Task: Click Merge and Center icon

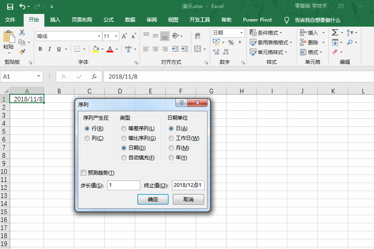Action: (197, 49)
